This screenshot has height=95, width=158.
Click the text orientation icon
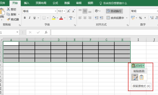click(x=97, y=11)
